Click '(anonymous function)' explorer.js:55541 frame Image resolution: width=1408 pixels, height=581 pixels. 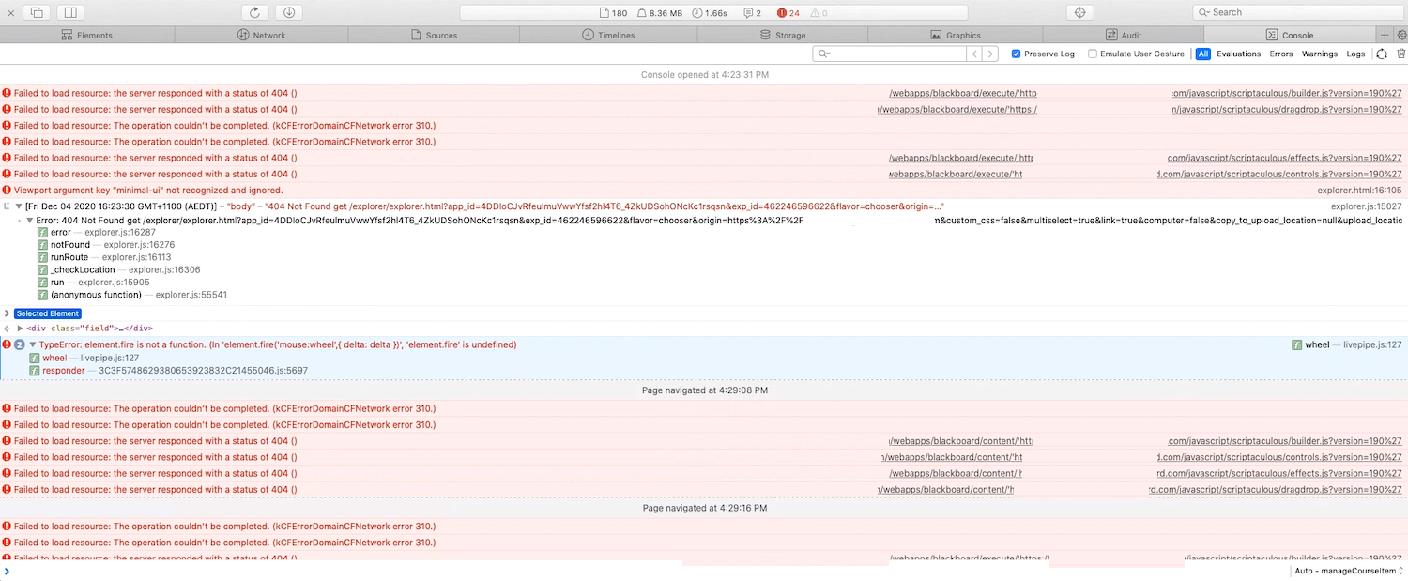pyautogui.click(x=132, y=295)
